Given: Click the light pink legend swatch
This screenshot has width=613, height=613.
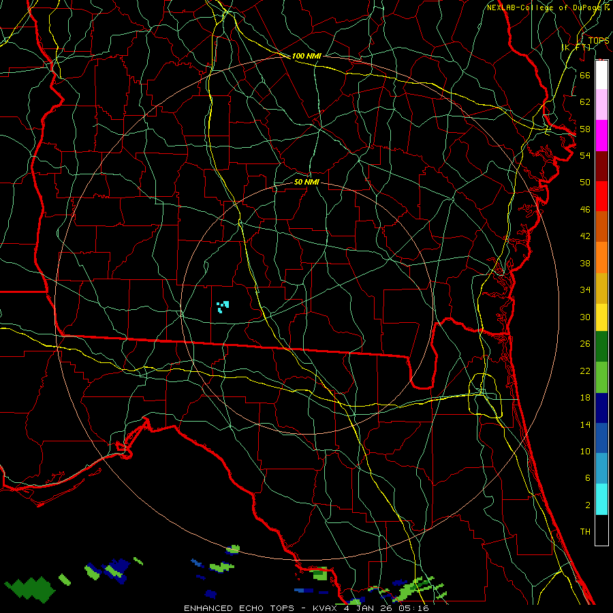Looking at the screenshot, I should coord(601,104).
